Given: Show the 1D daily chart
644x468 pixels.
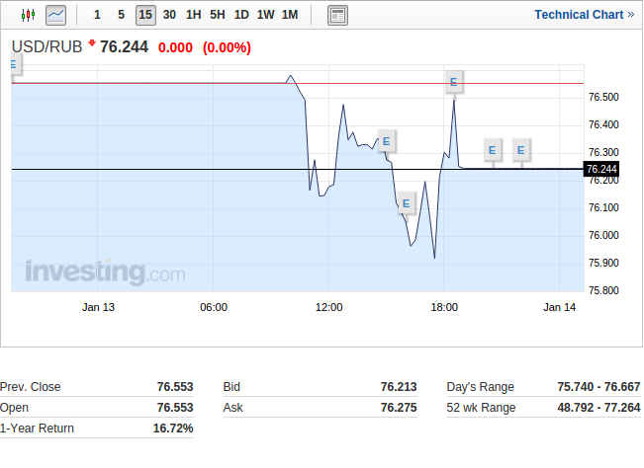Looking at the screenshot, I should tap(241, 15).
